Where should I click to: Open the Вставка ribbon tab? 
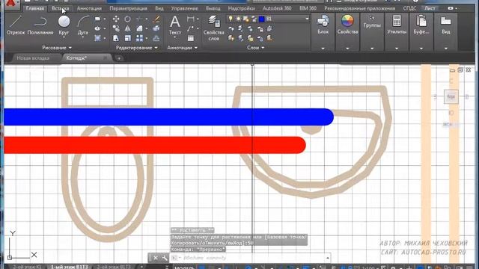click(61, 8)
